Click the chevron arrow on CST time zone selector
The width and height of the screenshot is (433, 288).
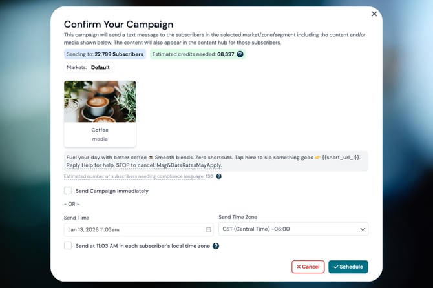coord(362,229)
